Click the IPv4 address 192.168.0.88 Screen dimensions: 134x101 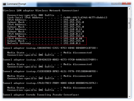[73, 38]
